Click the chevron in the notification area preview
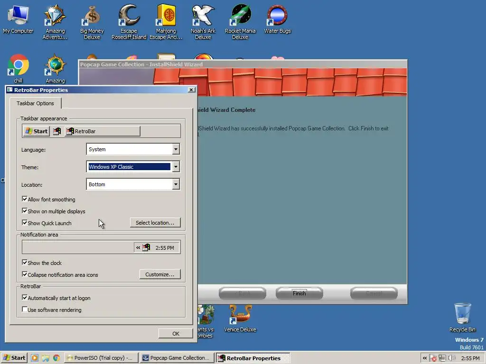486x364 pixels. [x=138, y=247]
